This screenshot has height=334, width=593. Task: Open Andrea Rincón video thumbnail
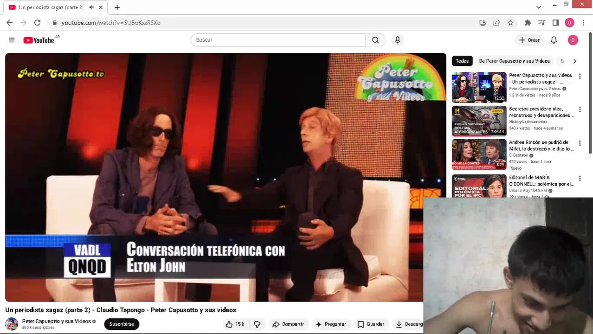[x=479, y=154]
